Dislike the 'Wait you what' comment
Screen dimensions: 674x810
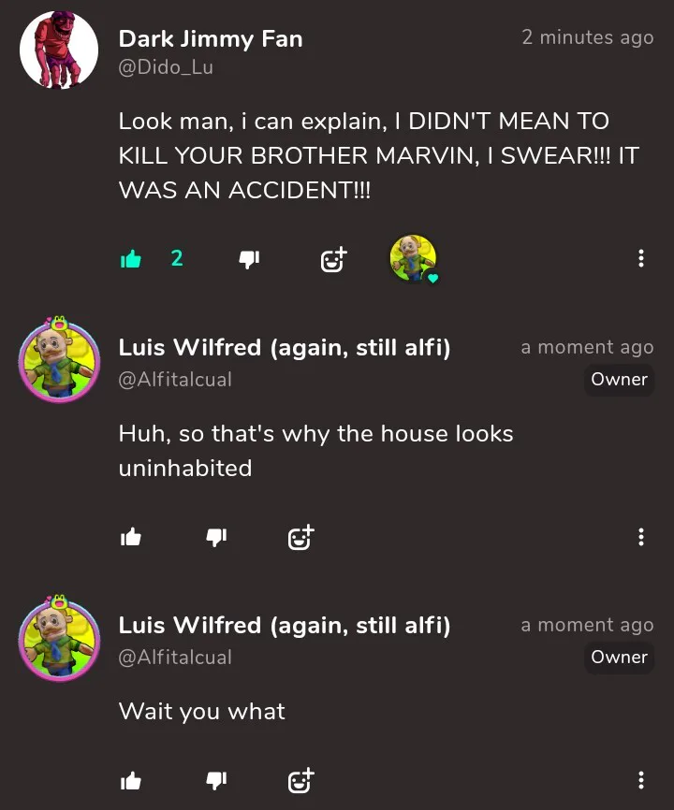(216, 780)
